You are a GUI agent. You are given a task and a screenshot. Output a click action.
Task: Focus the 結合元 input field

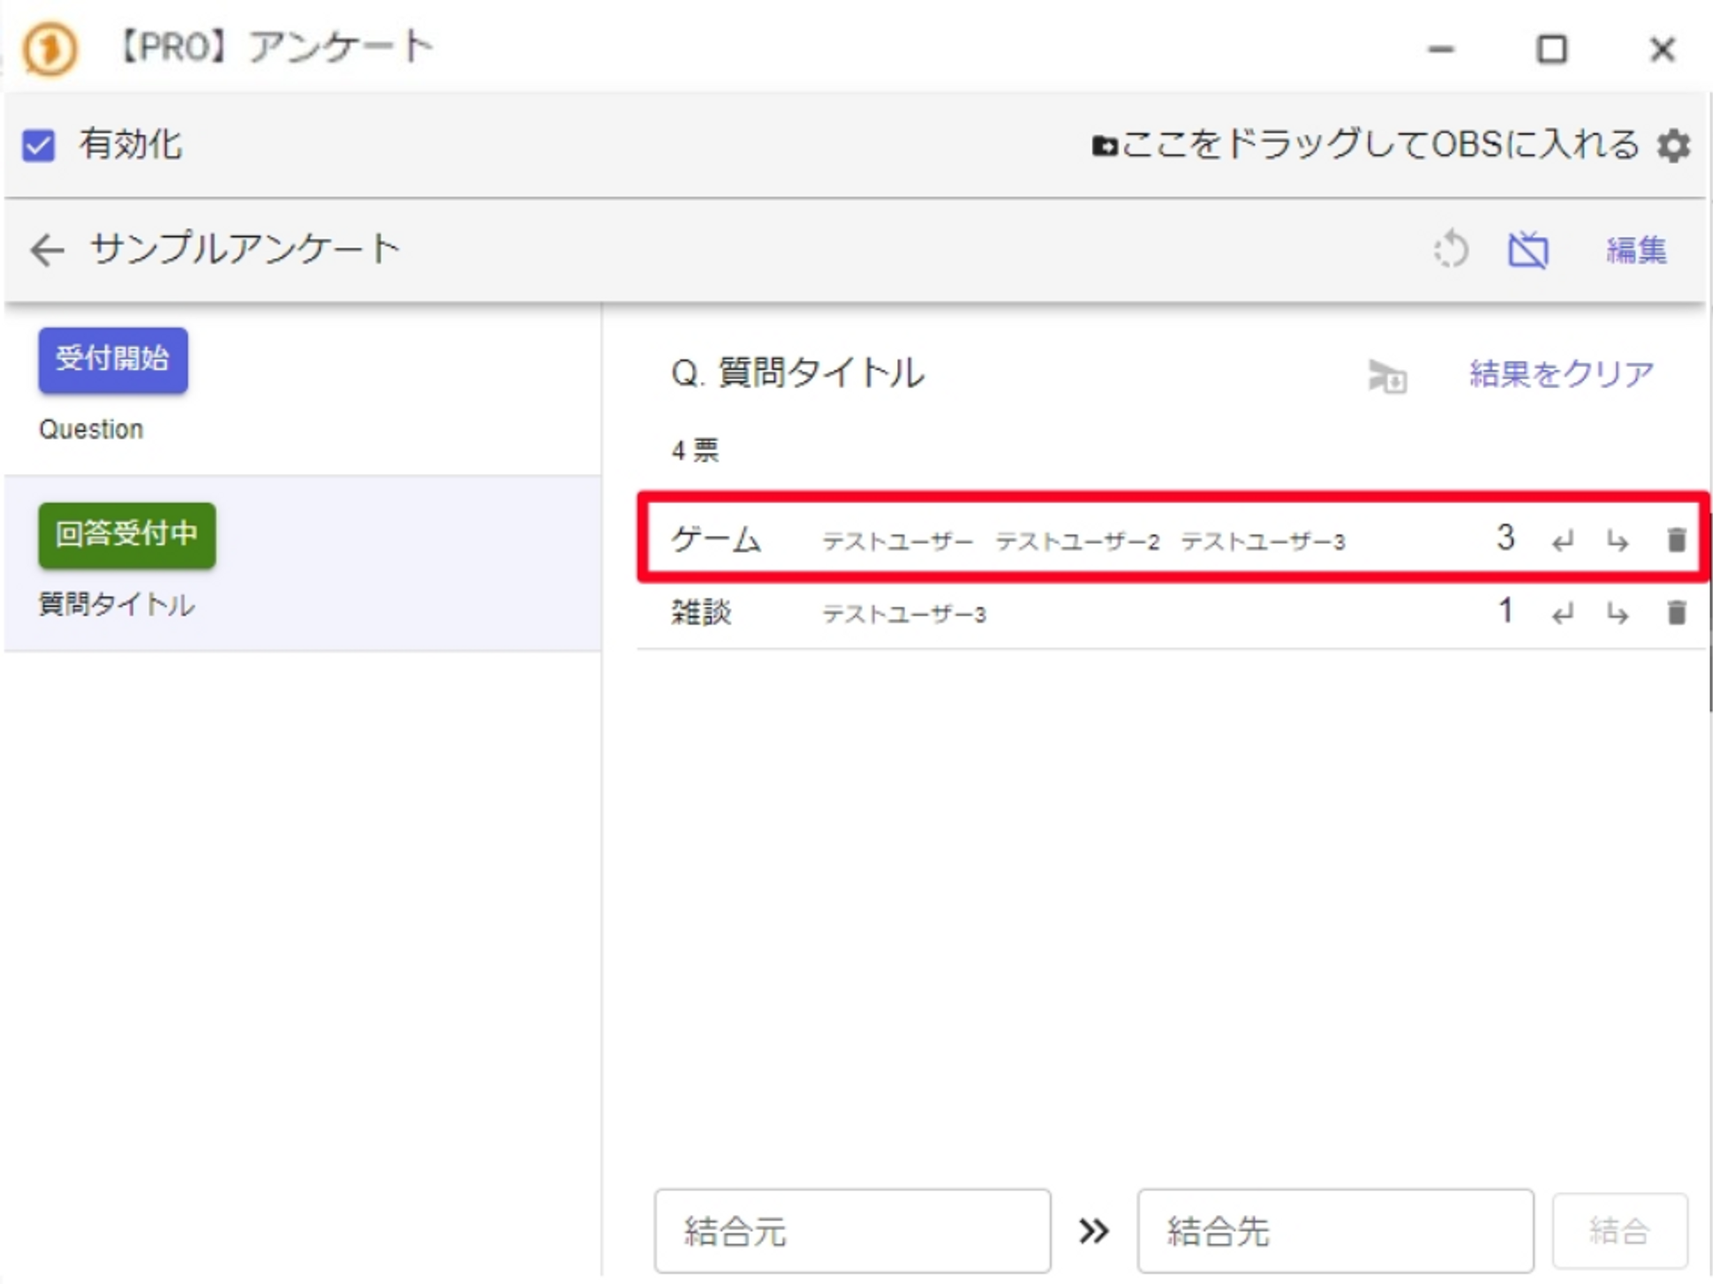[x=852, y=1230]
